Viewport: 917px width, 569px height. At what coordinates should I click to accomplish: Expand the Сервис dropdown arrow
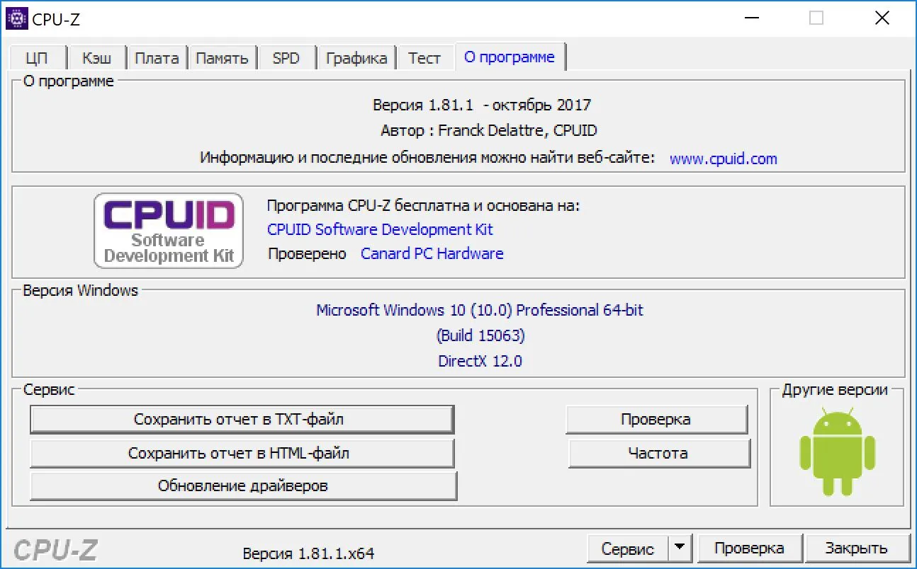click(680, 548)
